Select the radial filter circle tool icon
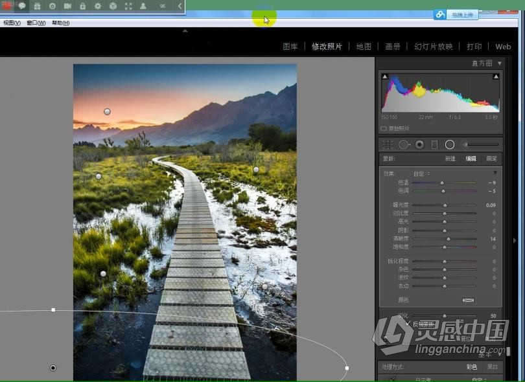 tap(450, 144)
